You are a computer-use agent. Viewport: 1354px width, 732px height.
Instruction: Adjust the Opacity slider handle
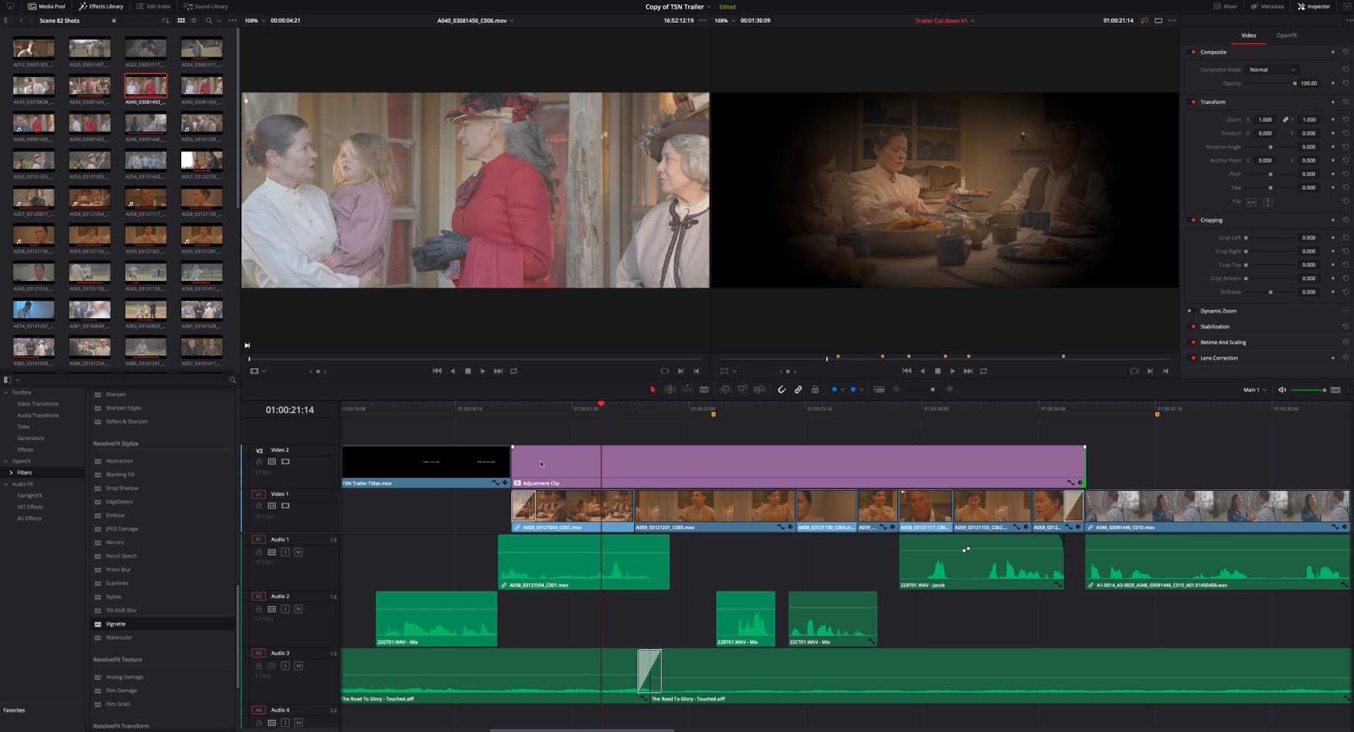tap(1294, 83)
